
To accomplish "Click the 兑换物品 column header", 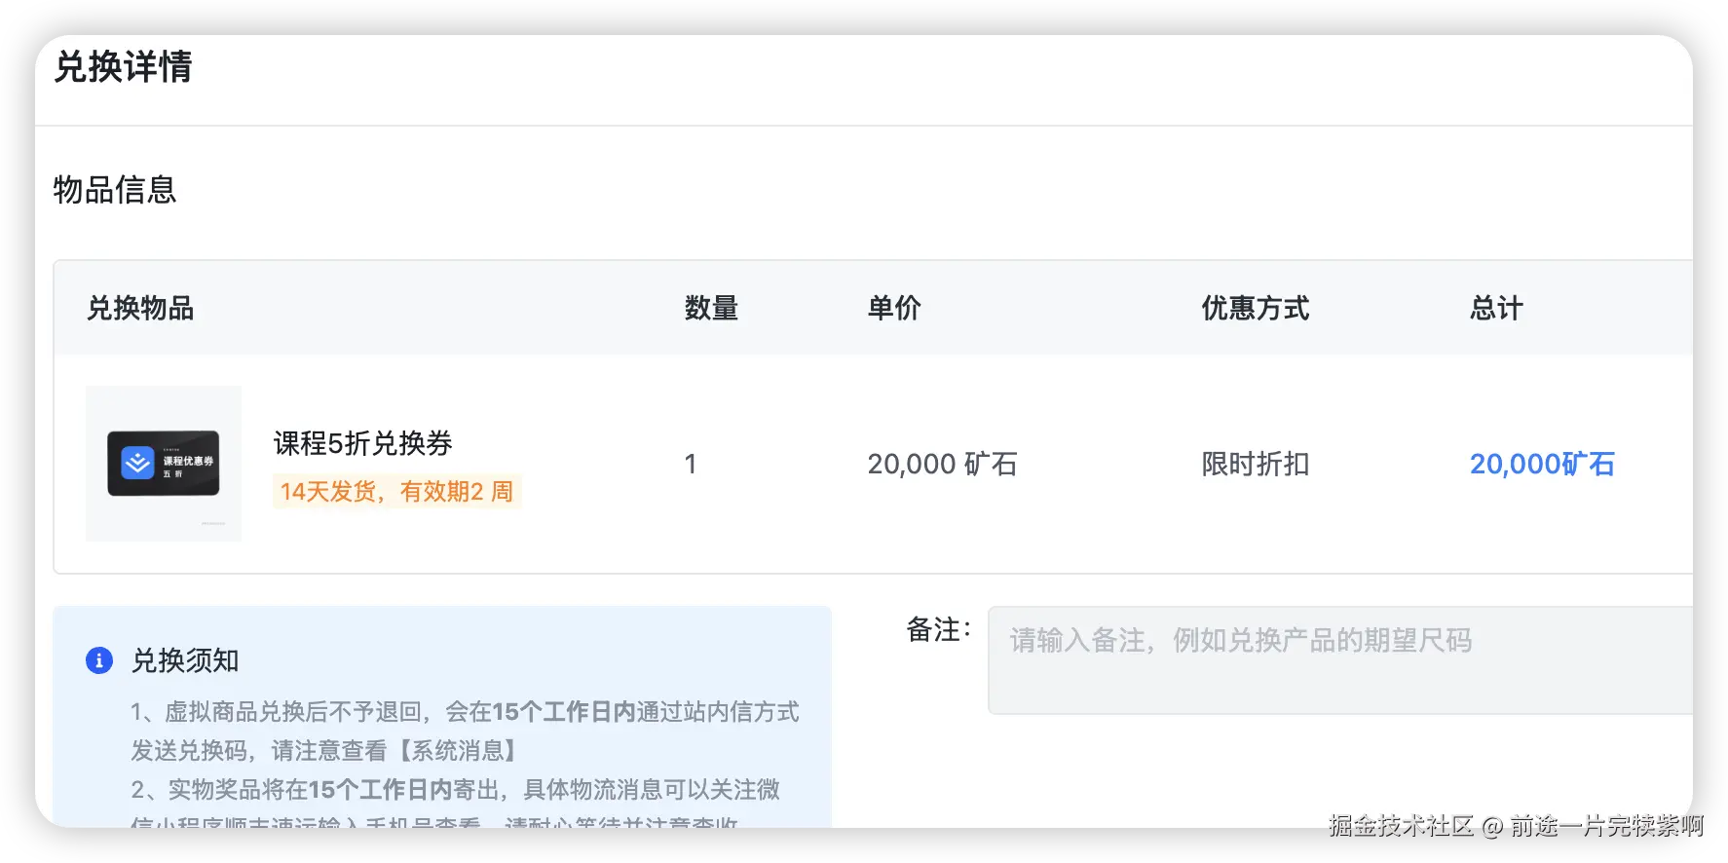I will [x=140, y=308].
